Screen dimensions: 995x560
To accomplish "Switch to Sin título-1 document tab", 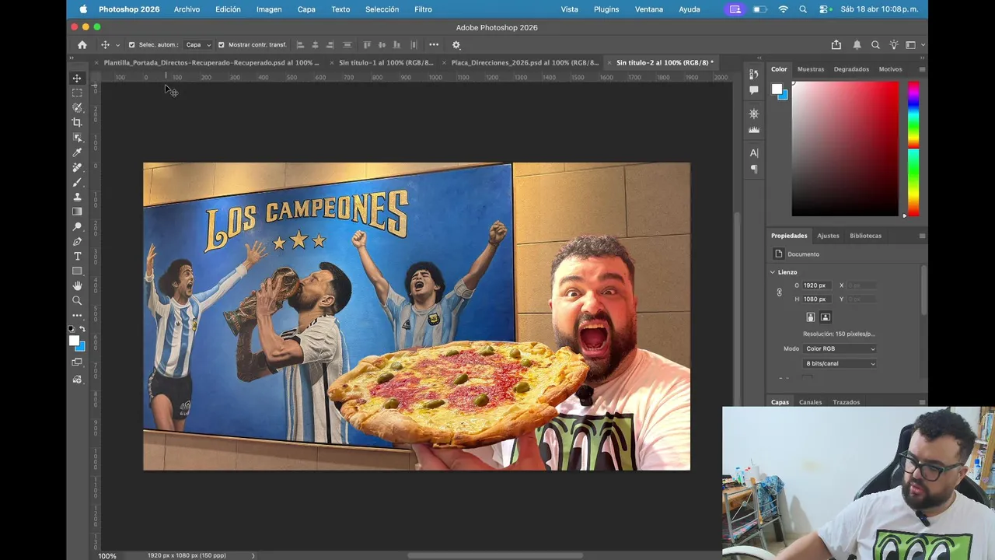I will point(386,62).
